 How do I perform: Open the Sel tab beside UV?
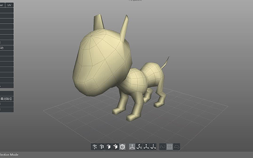(2, 5)
